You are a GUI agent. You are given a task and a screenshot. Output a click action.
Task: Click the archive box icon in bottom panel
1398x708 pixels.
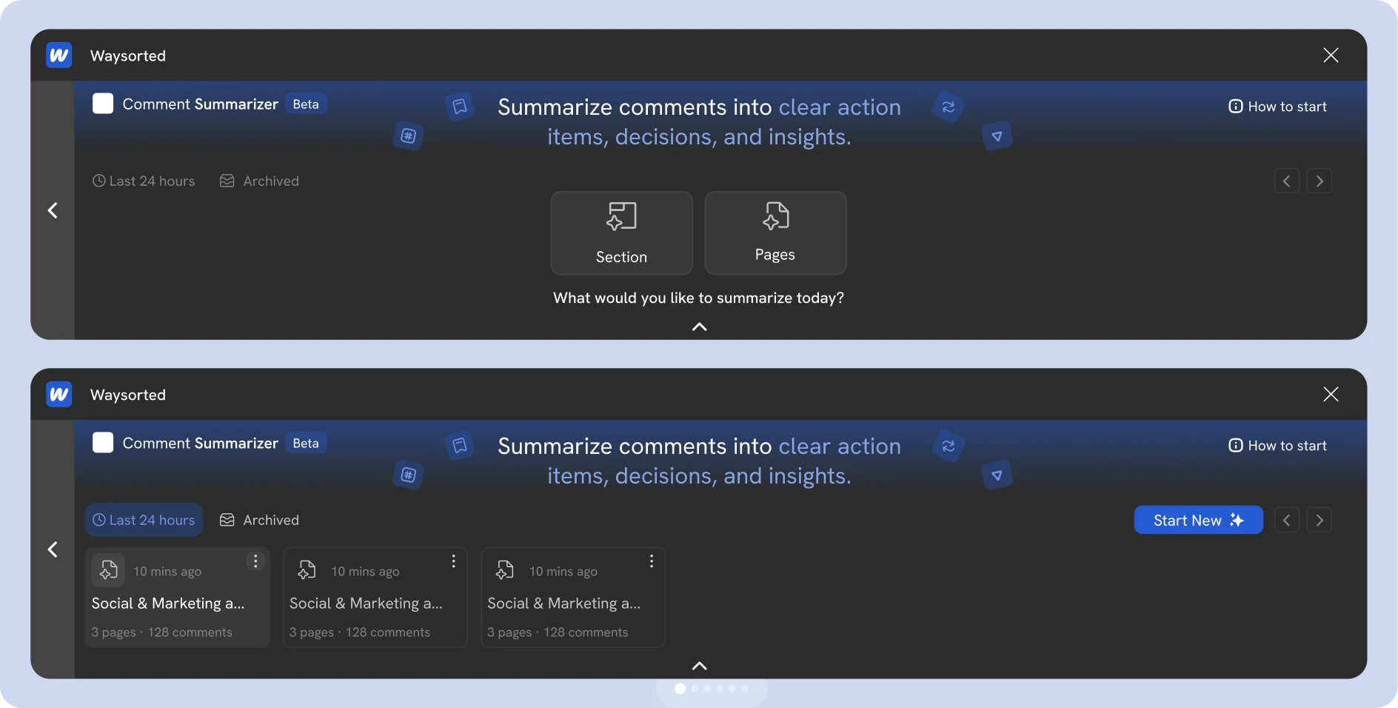click(227, 520)
